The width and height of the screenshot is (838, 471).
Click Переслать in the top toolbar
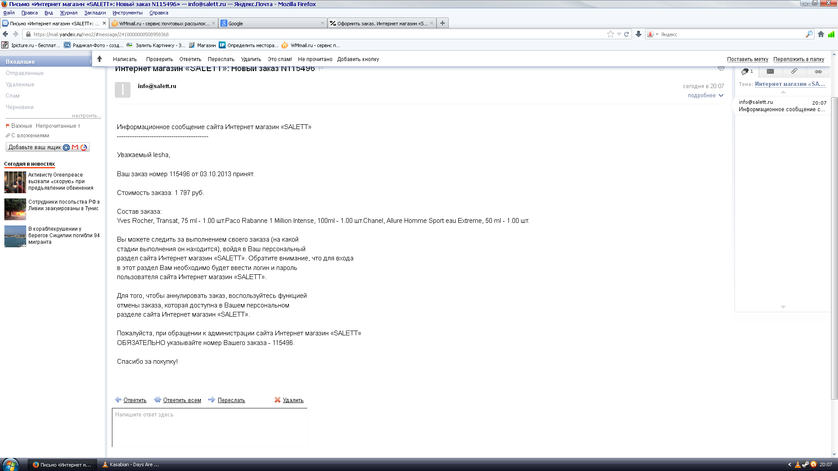point(221,59)
